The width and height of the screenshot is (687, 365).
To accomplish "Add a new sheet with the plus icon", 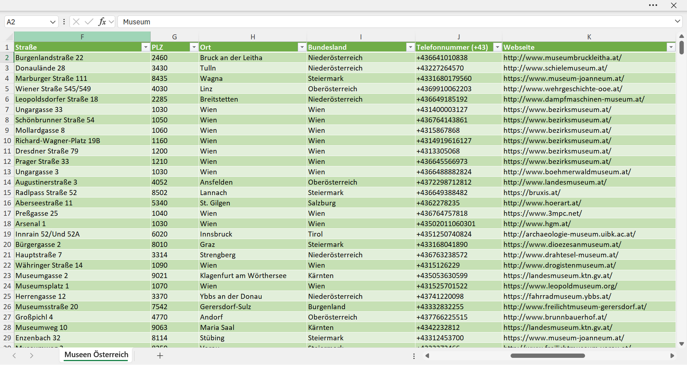I will tap(160, 355).
